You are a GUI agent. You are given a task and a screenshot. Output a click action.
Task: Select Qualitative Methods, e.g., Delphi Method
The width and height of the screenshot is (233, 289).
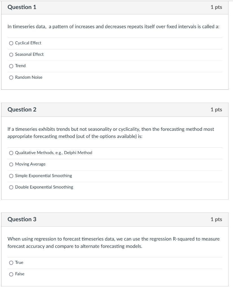11,153
